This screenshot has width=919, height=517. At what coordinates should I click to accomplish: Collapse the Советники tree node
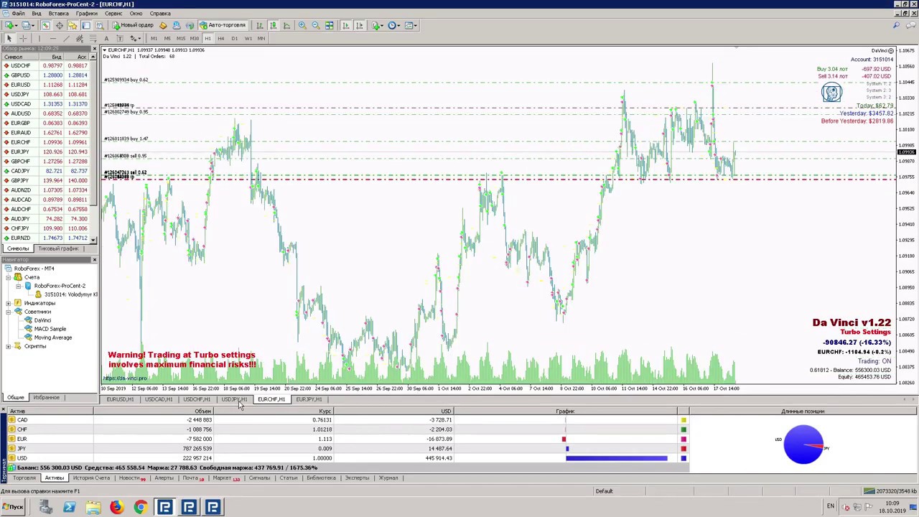(9, 312)
